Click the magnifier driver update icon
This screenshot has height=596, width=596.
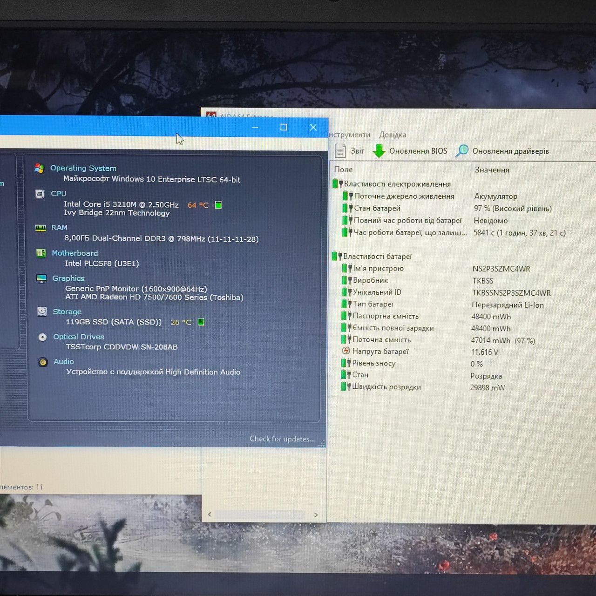[462, 150]
